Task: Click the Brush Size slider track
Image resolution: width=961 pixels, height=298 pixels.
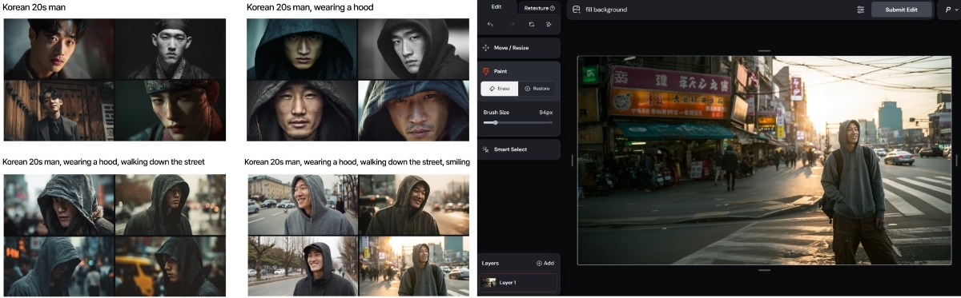Action: click(517, 122)
